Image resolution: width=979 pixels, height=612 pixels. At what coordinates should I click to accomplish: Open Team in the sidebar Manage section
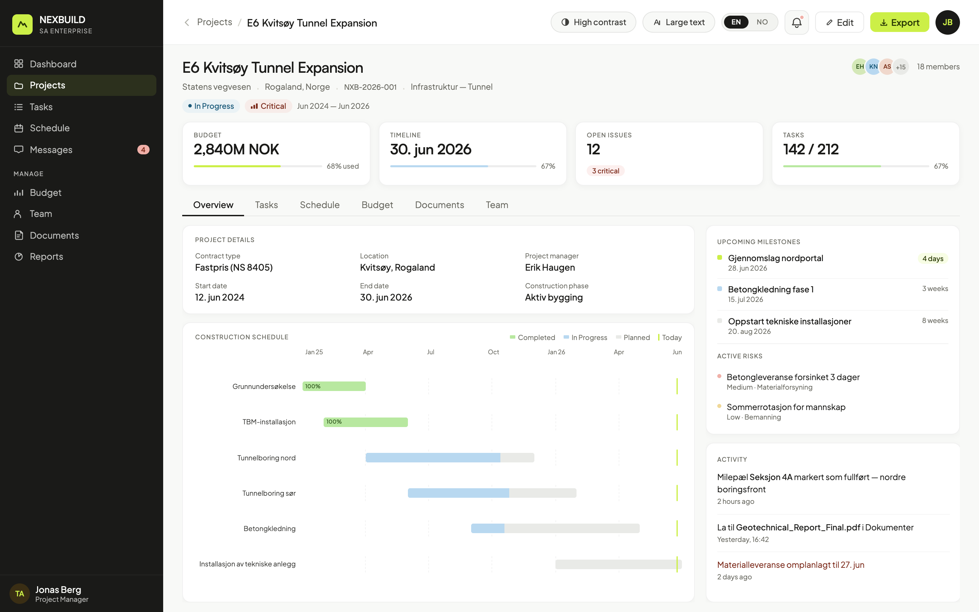pyautogui.click(x=81, y=214)
